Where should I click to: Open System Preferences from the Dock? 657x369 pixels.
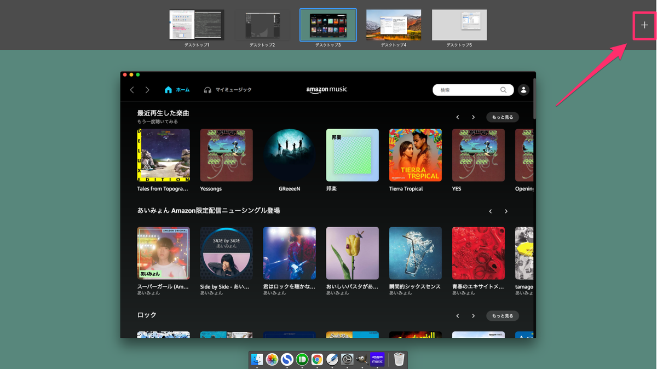pyautogui.click(x=347, y=360)
